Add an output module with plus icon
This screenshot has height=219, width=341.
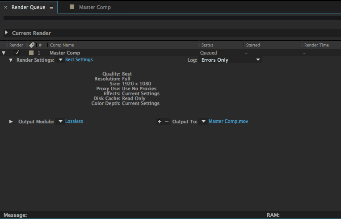coord(160,122)
